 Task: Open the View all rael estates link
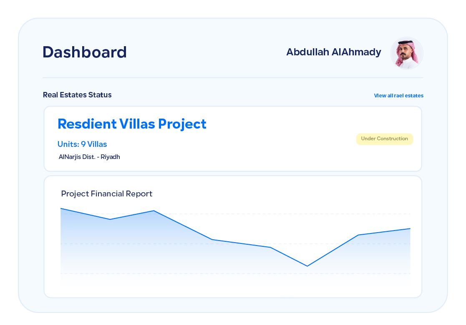point(398,96)
